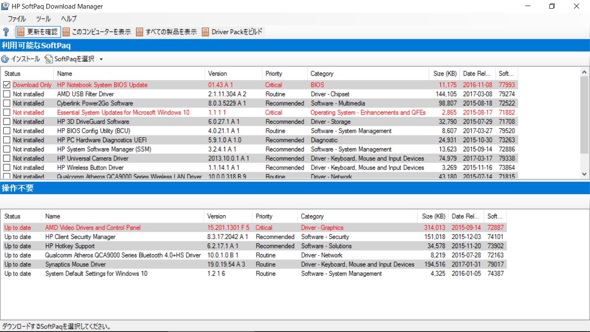
Task: Sort up-to-date list by Category header
Action: coord(358,216)
